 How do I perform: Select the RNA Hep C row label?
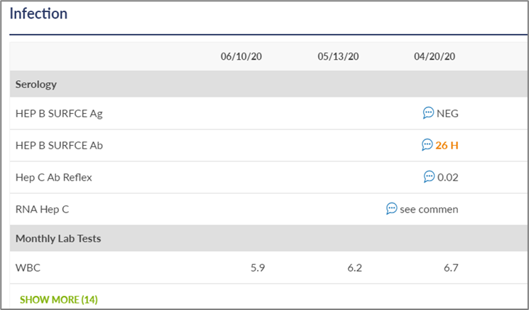pos(42,209)
